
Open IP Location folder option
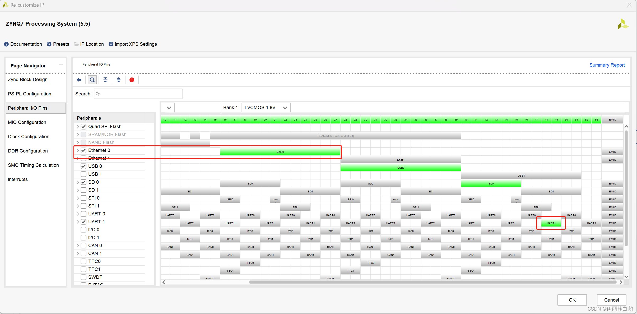pos(89,44)
